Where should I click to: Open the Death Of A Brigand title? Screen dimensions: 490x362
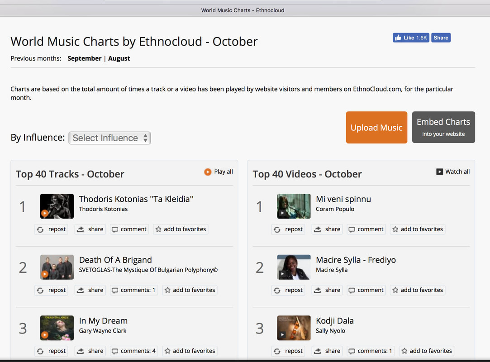115,260
